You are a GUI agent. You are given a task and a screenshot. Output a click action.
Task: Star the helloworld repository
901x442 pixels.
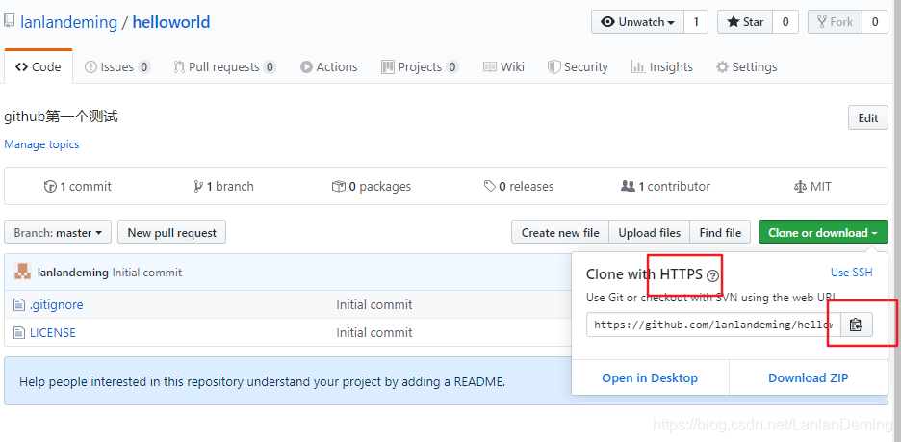[x=745, y=22]
